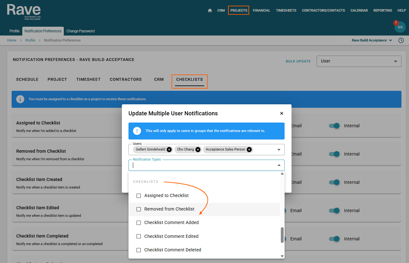
Task: Click the Home breadcrumb link
Action: coord(12,40)
